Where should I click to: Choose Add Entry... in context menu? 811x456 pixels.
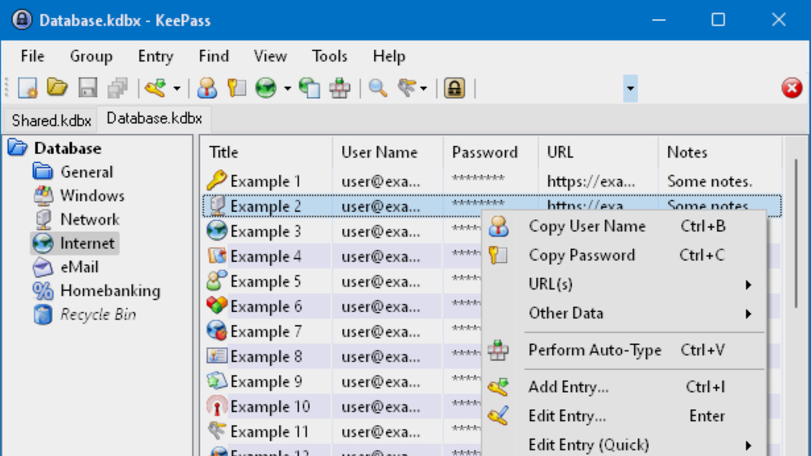tap(624, 387)
